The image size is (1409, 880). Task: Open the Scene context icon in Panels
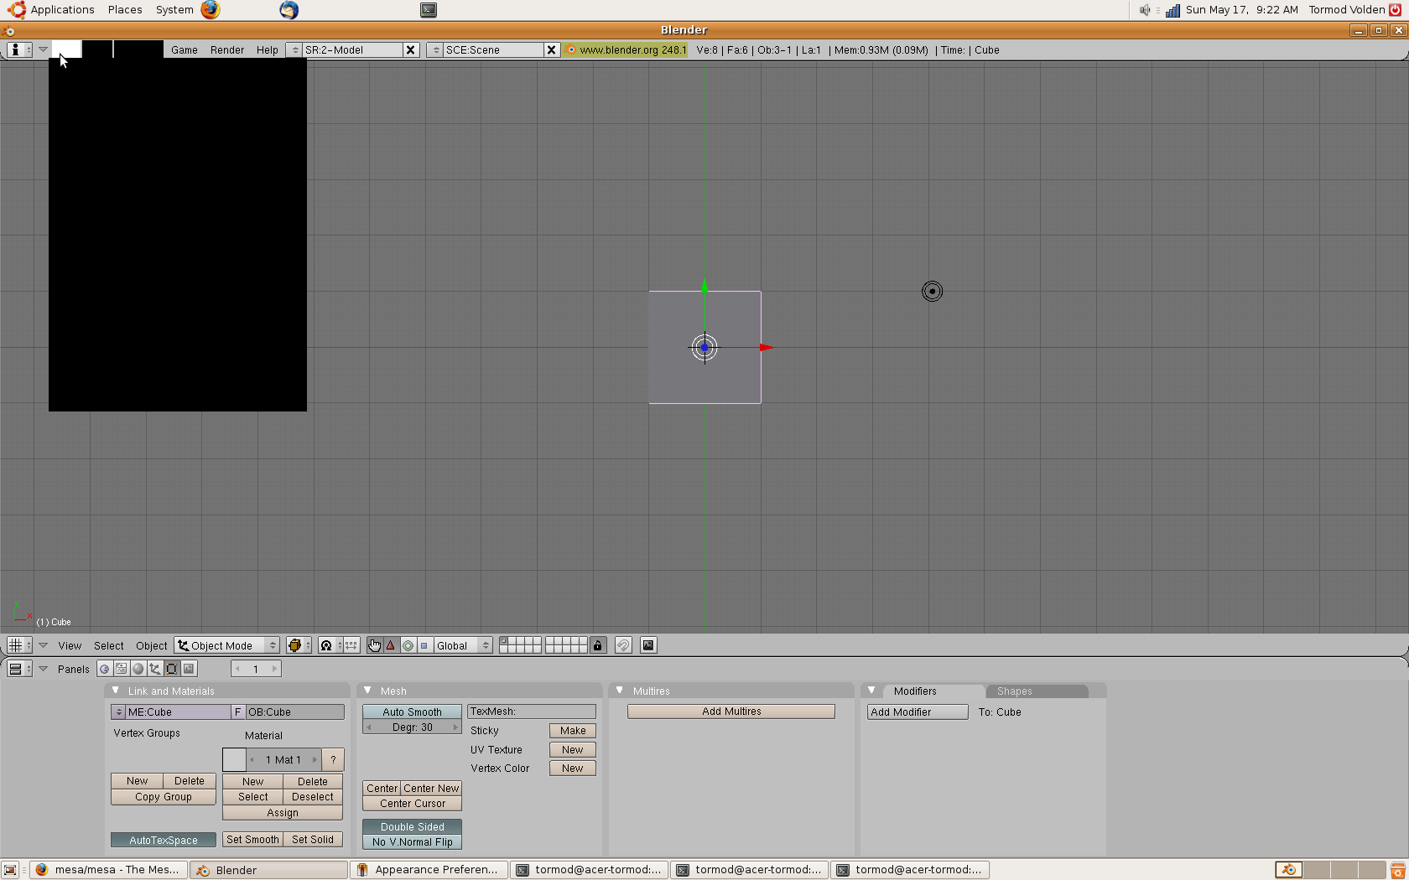click(189, 669)
